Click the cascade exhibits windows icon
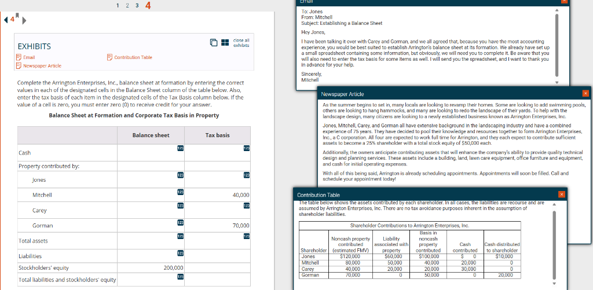The image size is (593, 290). pyautogui.click(x=214, y=43)
